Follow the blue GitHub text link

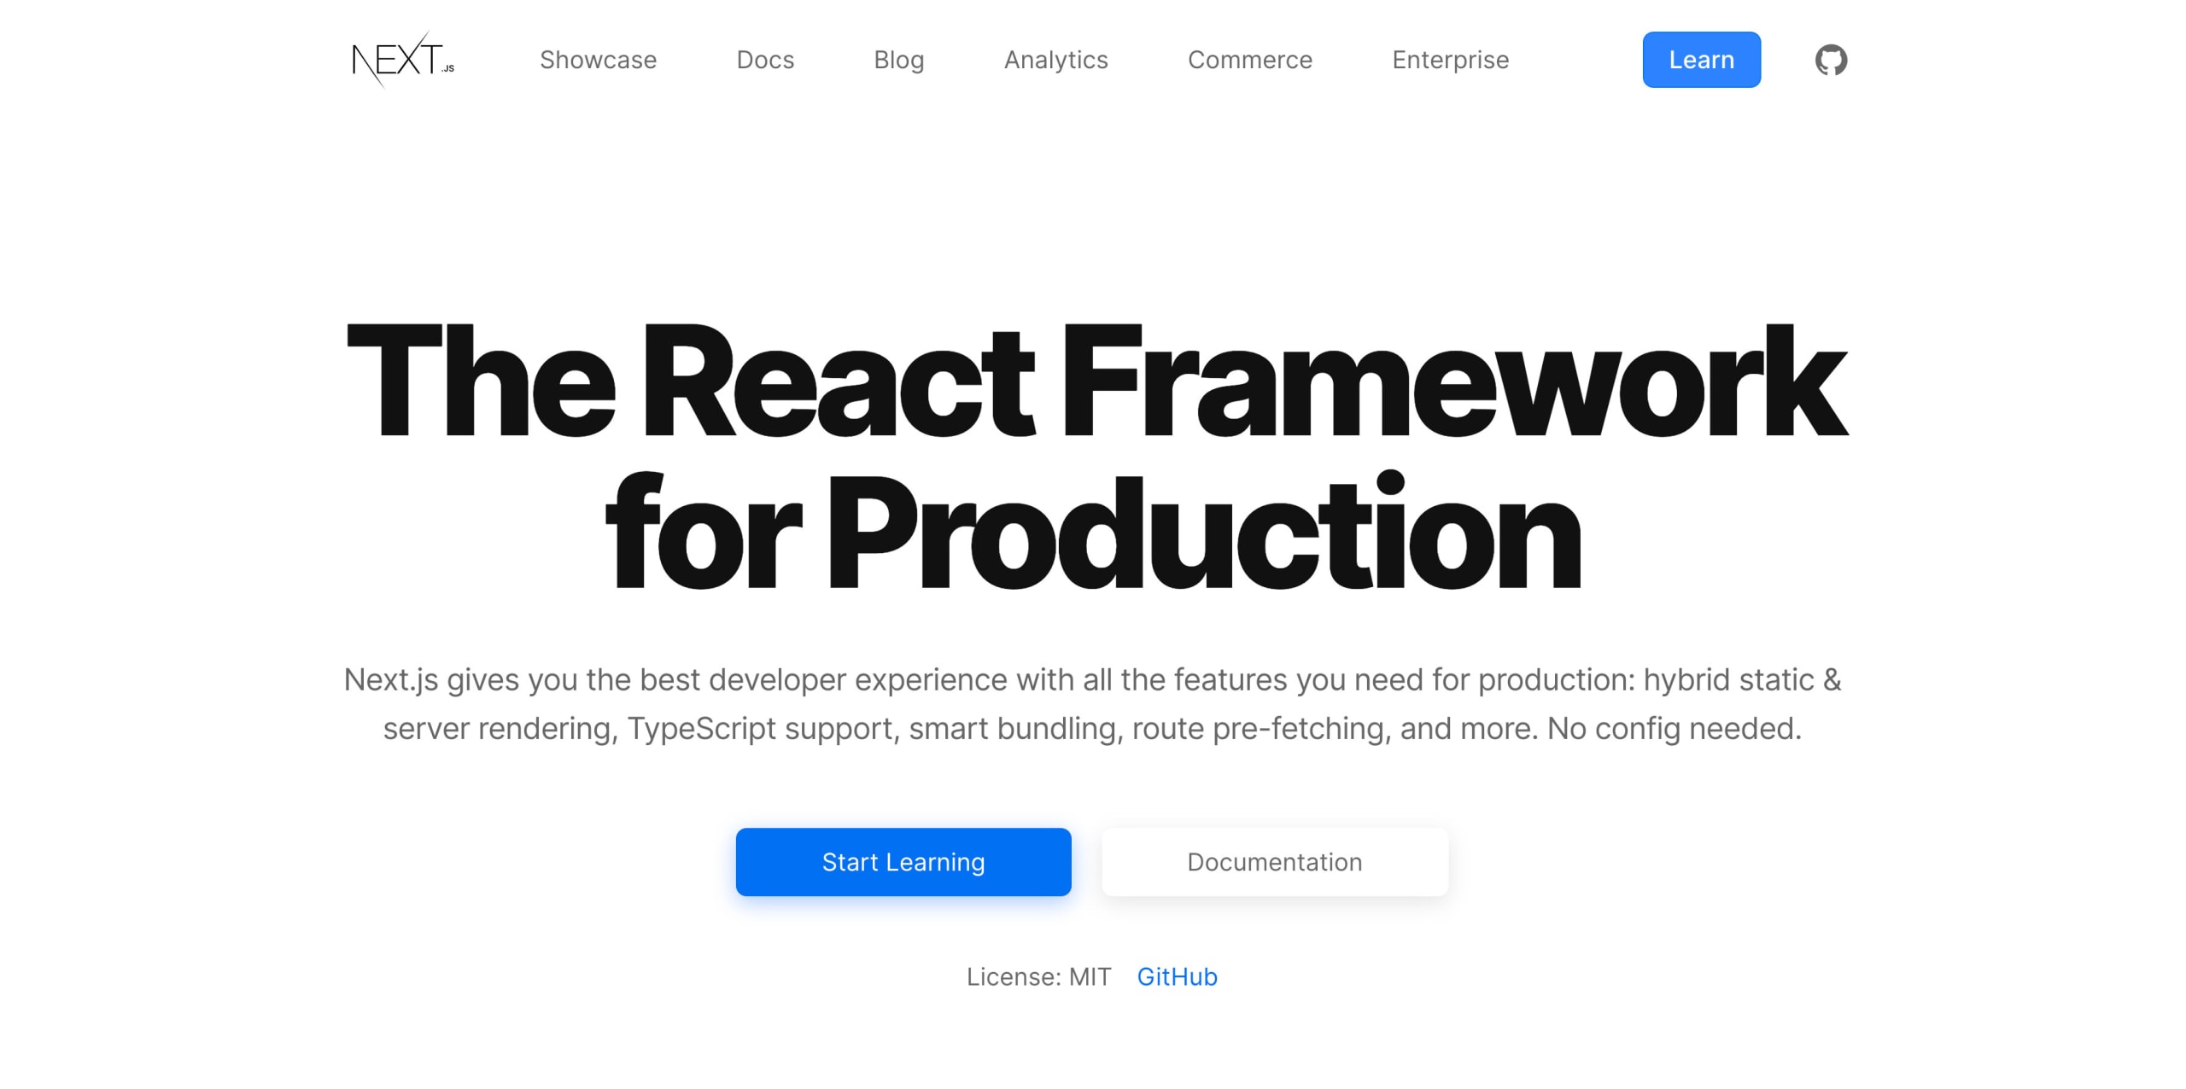click(1177, 976)
